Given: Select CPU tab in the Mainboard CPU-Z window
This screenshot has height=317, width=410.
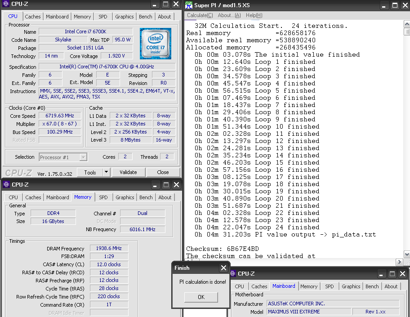Looking at the screenshot, I should pos(239,286).
